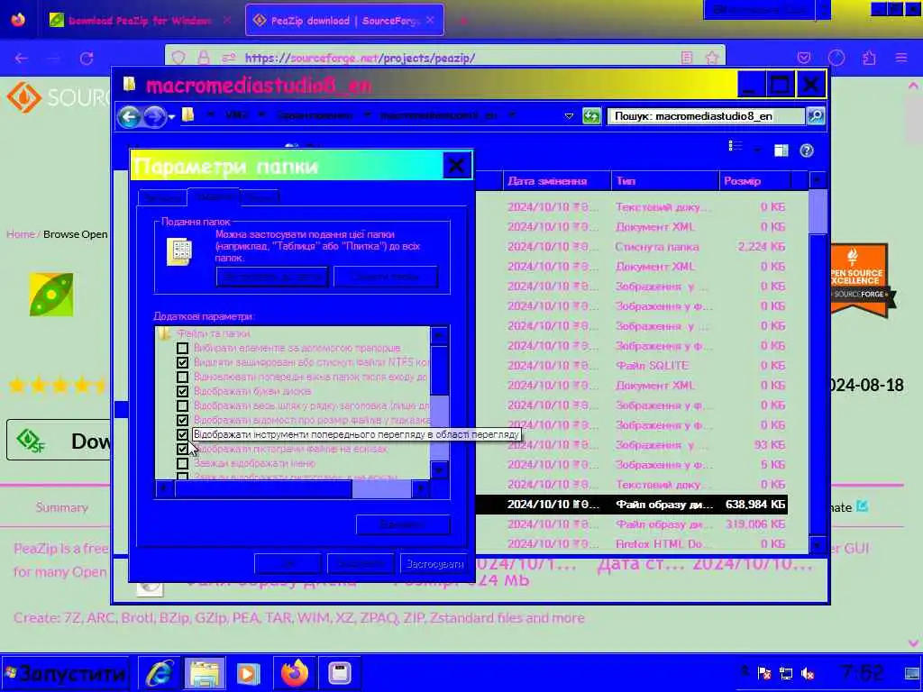This screenshot has width=923, height=692.
Task: Switch to 'Download PeaZip for Windows' Firefox tab
Action: tap(140, 21)
